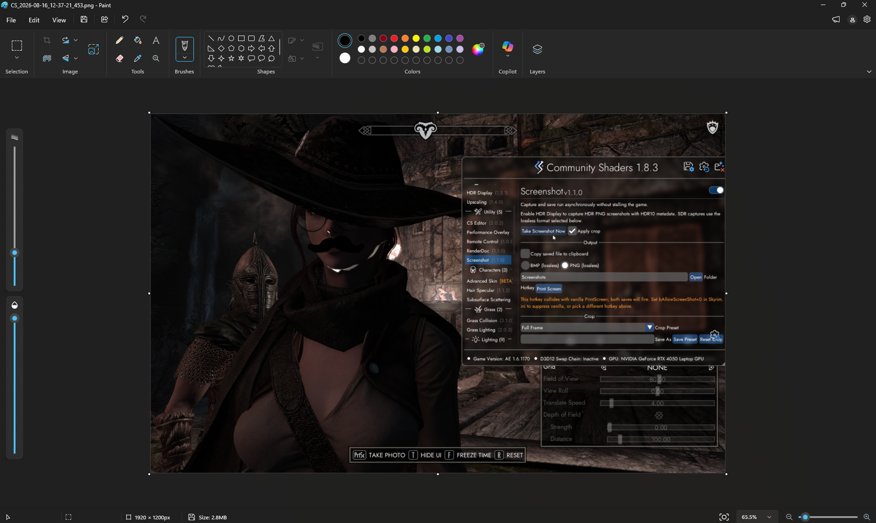Image resolution: width=876 pixels, height=523 pixels.
Task: Click the Fit to window icon
Action: pyautogui.click(x=724, y=517)
